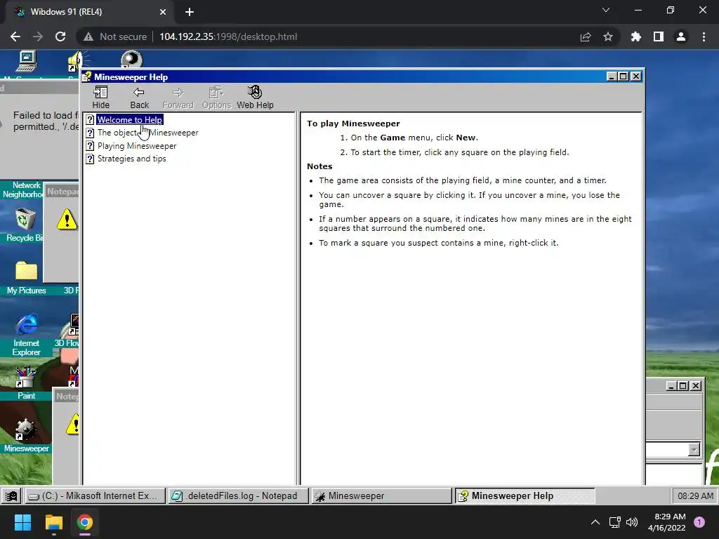Screen dimensions: 719x539
Task: Show hidden system tray icons
Action: [x=595, y=522]
